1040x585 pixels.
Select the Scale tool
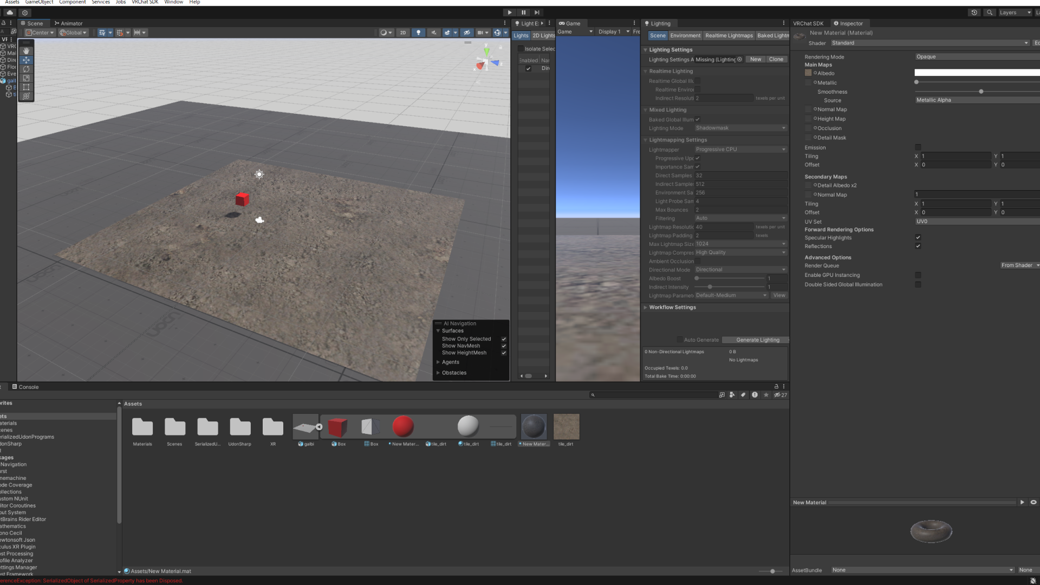pyautogui.click(x=26, y=78)
